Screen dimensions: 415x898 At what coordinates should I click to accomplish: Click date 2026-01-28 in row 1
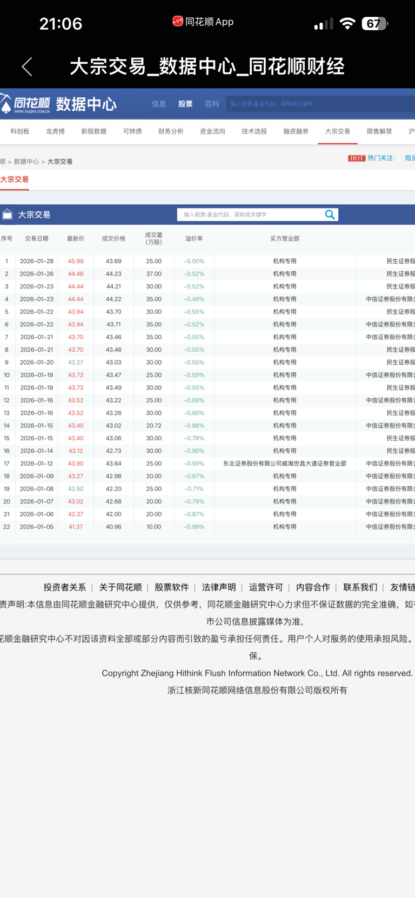tap(37, 261)
